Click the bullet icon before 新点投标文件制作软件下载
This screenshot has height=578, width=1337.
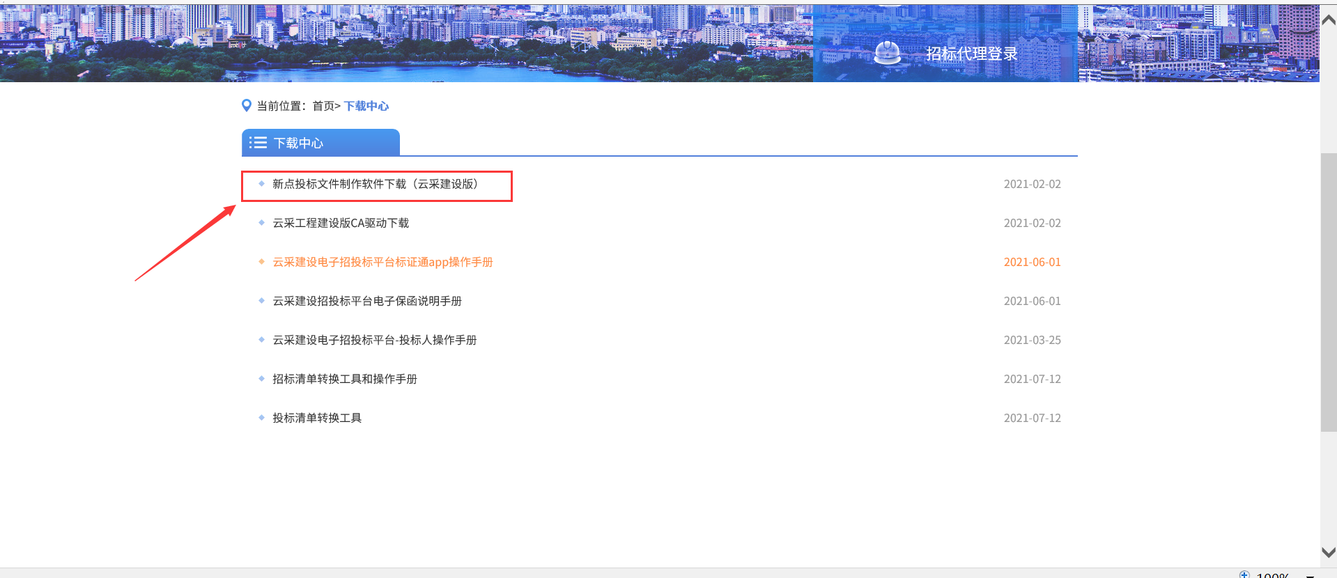point(261,184)
